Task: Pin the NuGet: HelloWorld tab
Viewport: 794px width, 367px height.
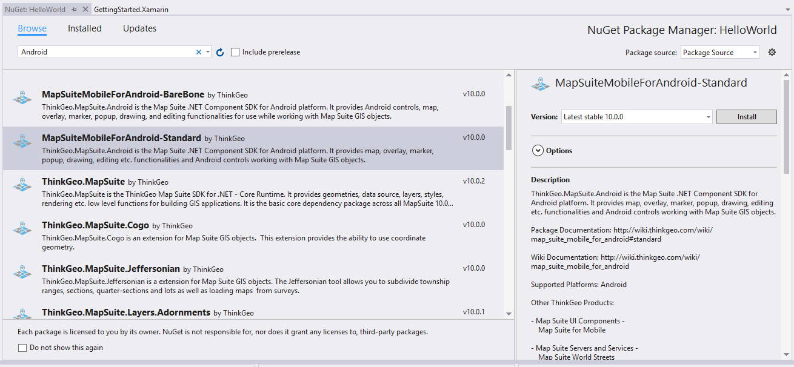Action: click(74, 10)
